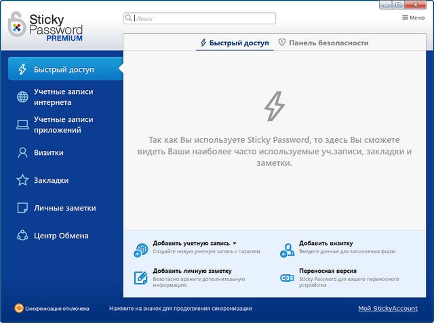Switch to the Панель безопасности tab
Viewport: 434px width, 323px height.
(x=323, y=43)
